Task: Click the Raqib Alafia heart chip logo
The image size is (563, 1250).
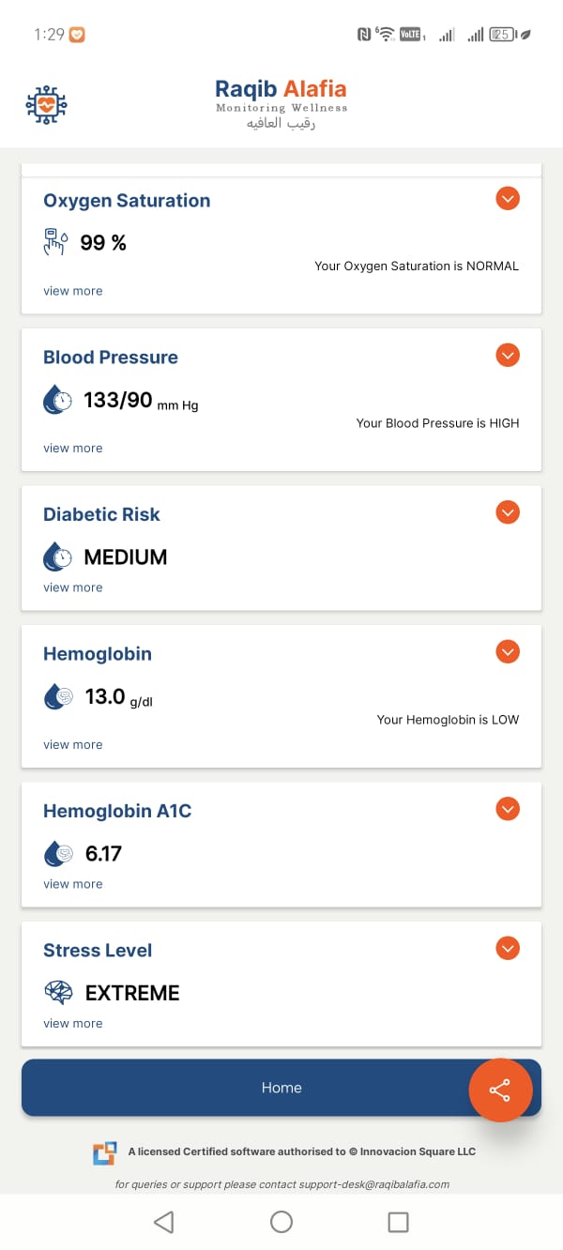Action: (x=47, y=105)
